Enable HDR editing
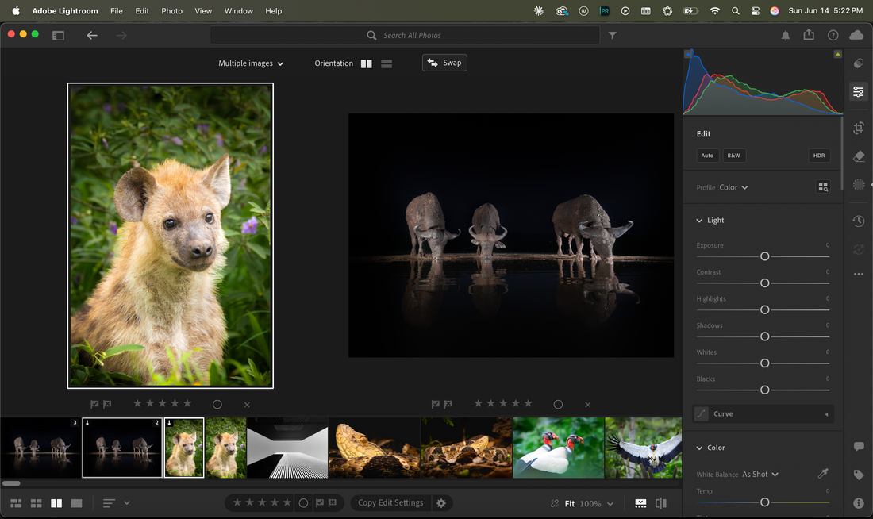 pos(819,156)
